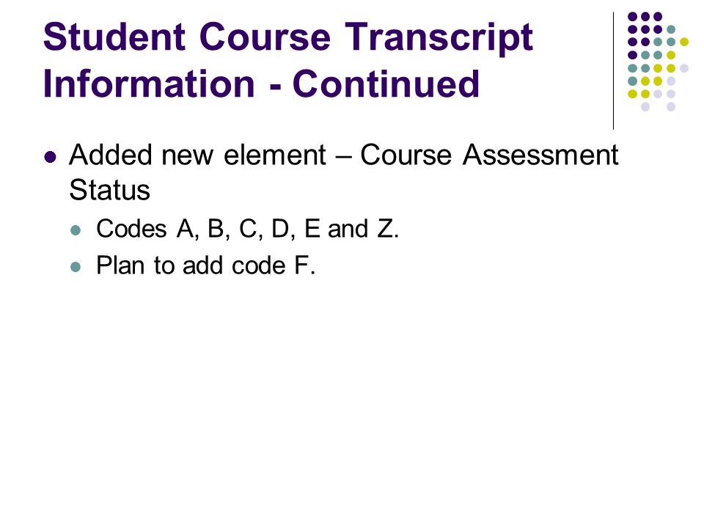
Task: Click the word "Course" in the slide title
Action: (265, 37)
